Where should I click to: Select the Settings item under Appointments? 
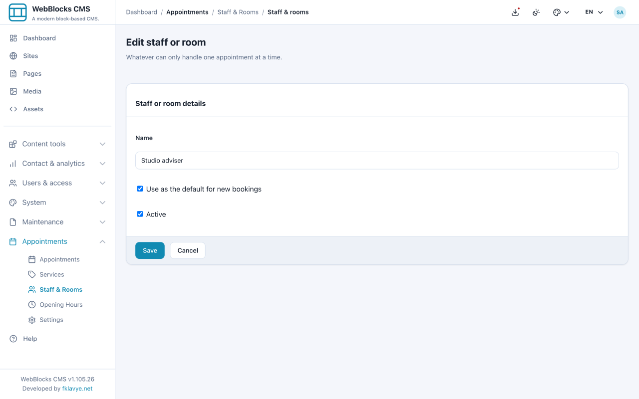click(x=51, y=320)
